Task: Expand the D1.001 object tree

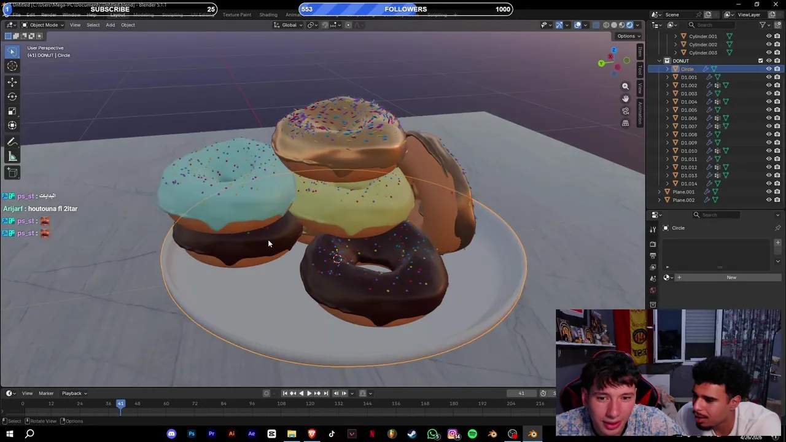Action: click(x=667, y=77)
